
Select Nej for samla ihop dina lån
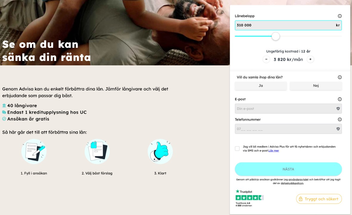pyautogui.click(x=316, y=86)
